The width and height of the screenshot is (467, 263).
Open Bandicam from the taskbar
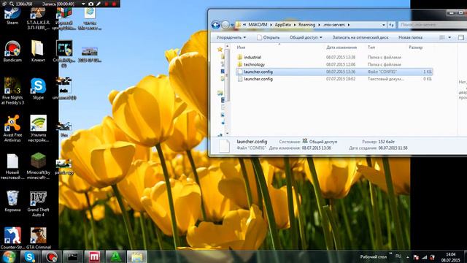pos(51,256)
